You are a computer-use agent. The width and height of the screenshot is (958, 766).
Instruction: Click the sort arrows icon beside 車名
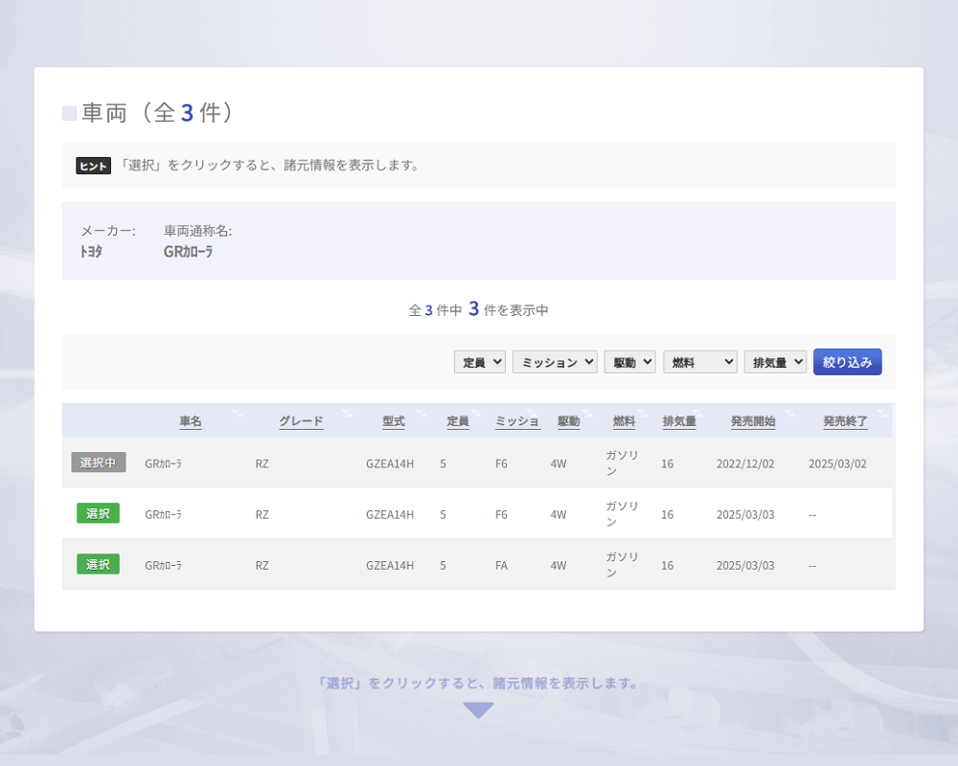pyautogui.click(x=237, y=414)
